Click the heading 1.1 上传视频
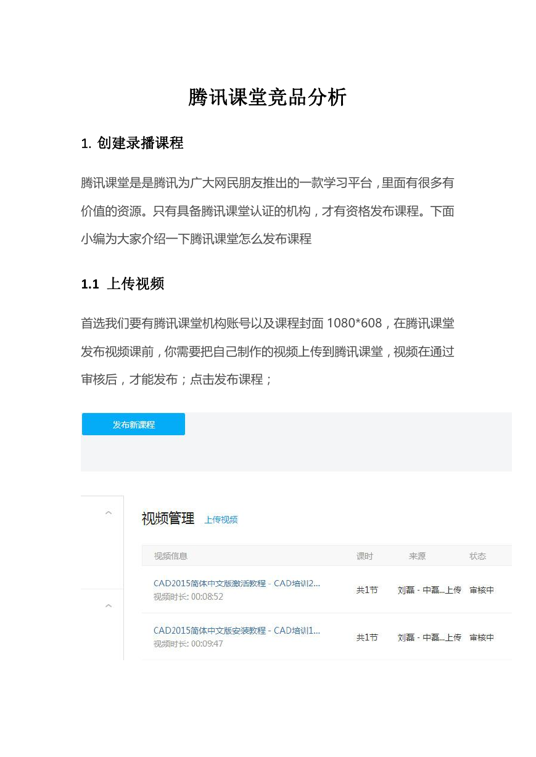The width and height of the screenshot is (536, 757). tap(122, 284)
